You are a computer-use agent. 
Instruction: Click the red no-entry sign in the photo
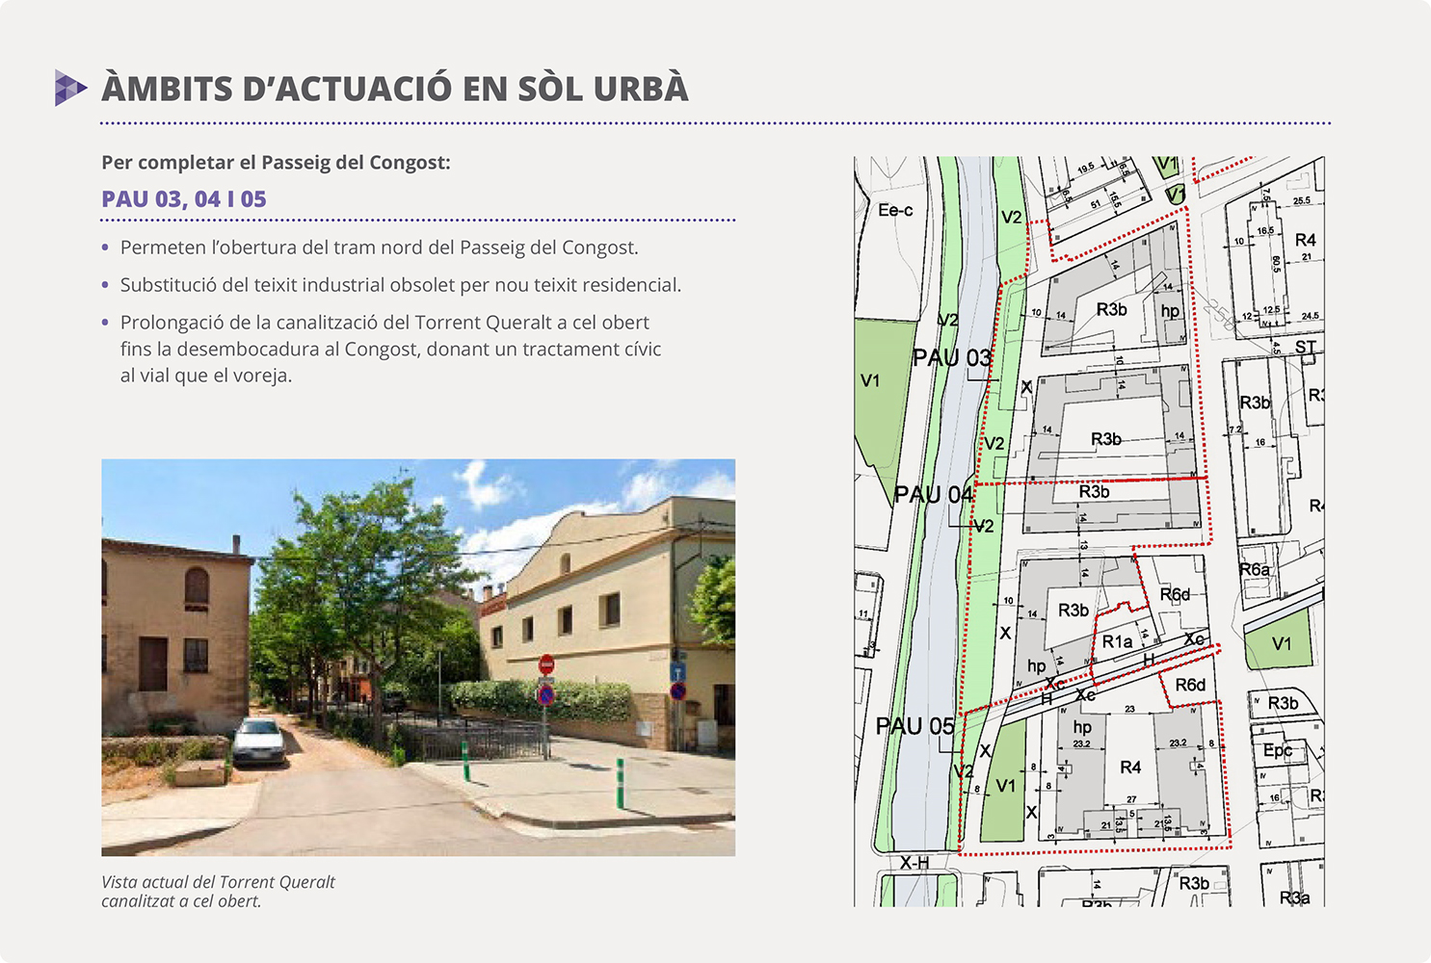(x=546, y=664)
